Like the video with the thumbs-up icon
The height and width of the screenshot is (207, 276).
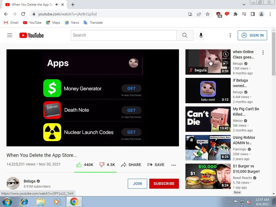pos(79,165)
